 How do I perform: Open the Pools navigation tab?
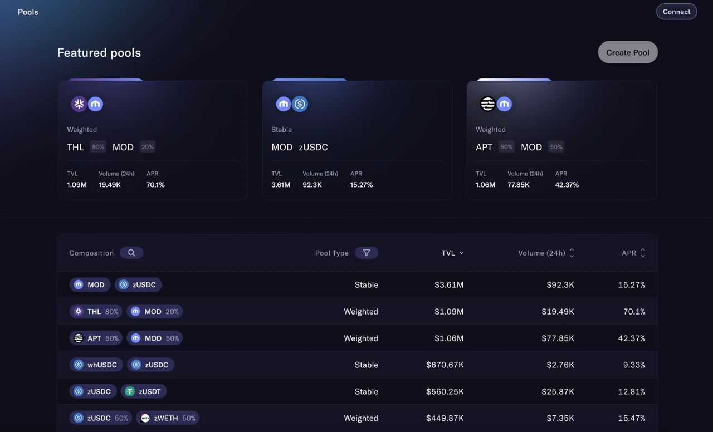pyautogui.click(x=28, y=12)
